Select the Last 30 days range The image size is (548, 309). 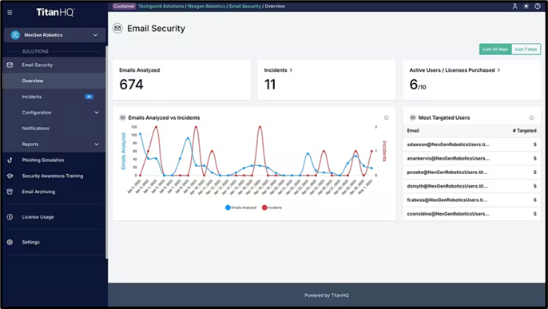[x=495, y=50]
